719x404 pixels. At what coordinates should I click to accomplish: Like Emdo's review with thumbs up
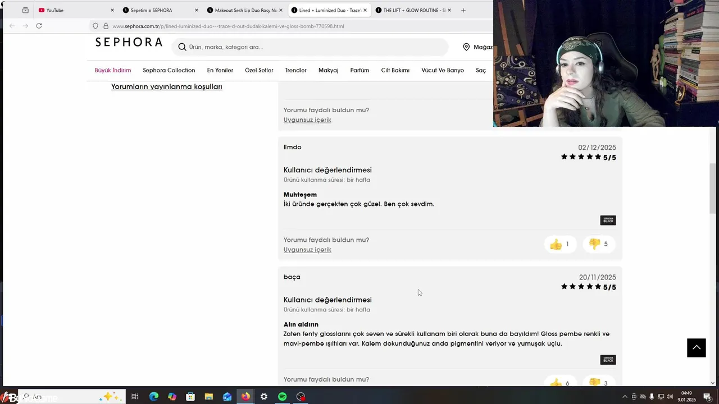(x=560, y=244)
